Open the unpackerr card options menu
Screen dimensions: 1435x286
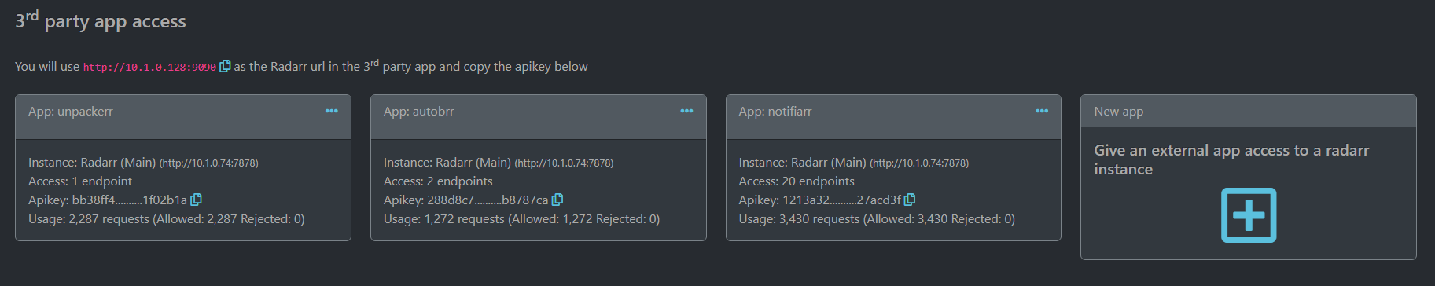coord(332,111)
